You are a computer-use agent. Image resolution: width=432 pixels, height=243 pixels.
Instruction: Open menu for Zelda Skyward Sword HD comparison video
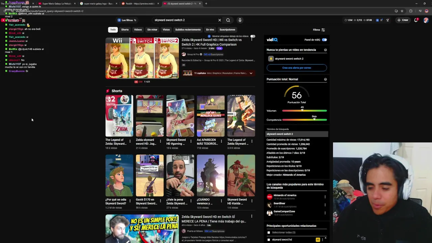pos(251,39)
